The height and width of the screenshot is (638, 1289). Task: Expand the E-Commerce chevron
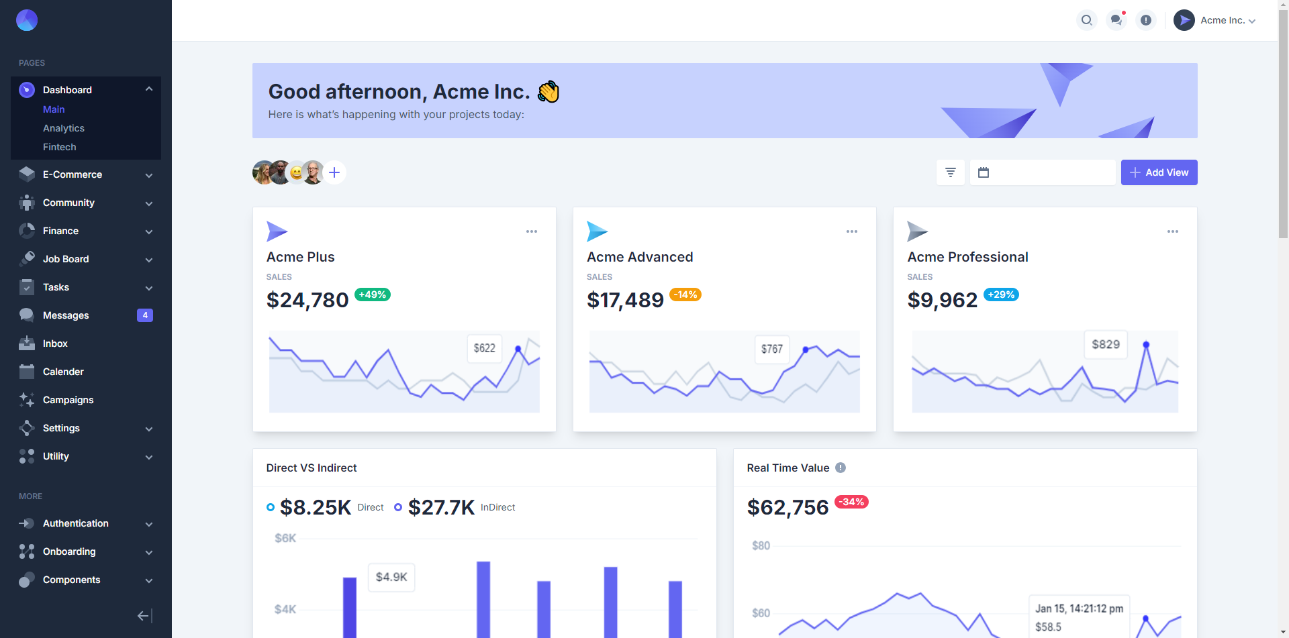coord(149,175)
